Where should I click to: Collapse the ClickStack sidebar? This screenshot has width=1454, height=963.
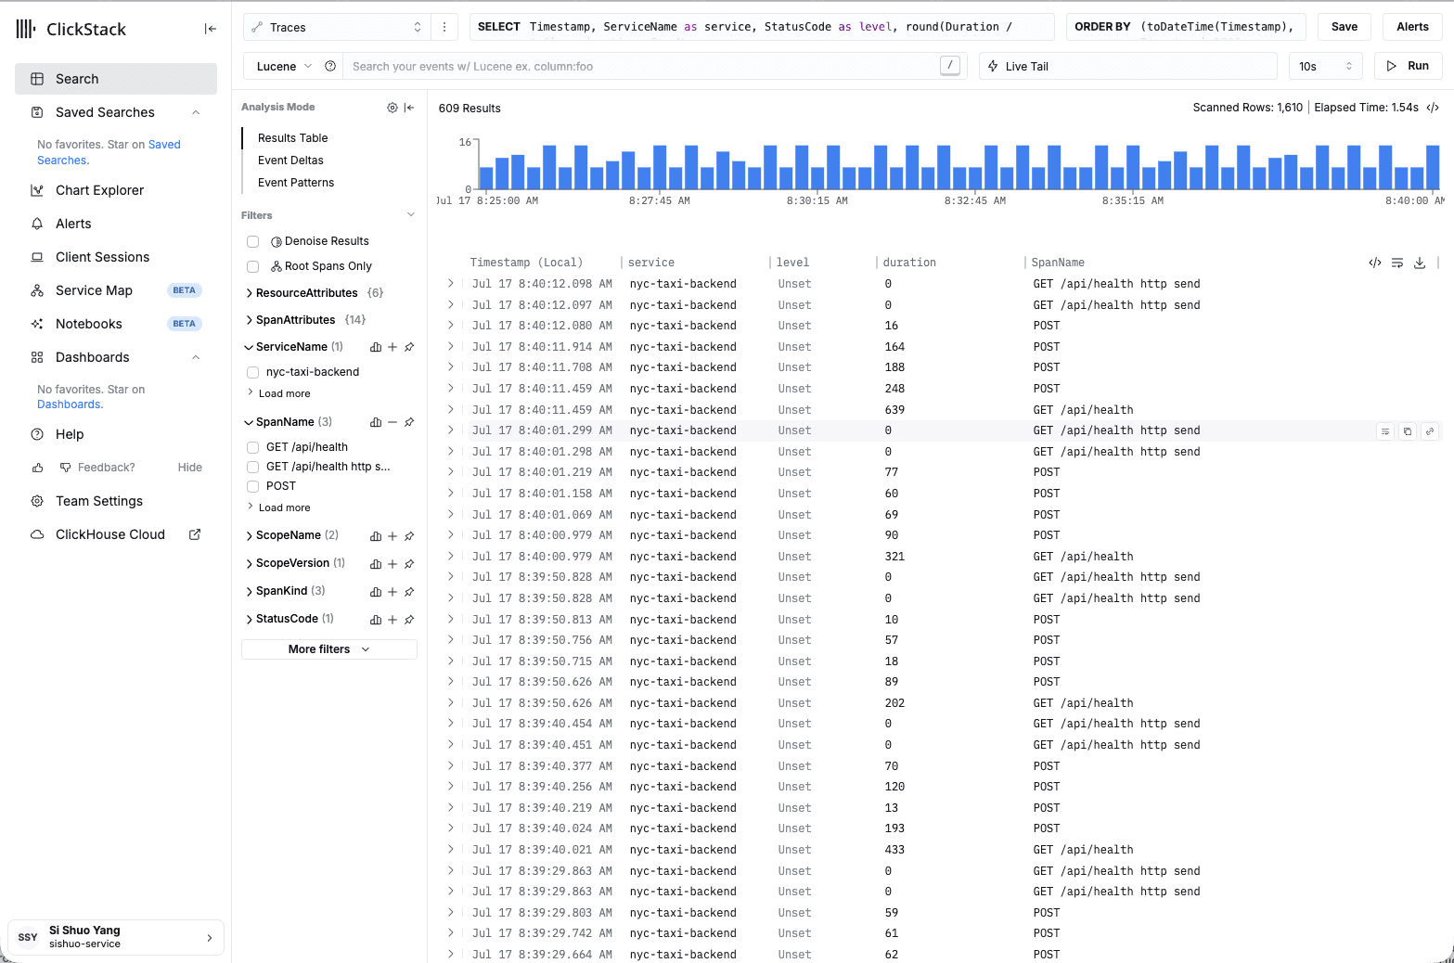click(x=211, y=29)
